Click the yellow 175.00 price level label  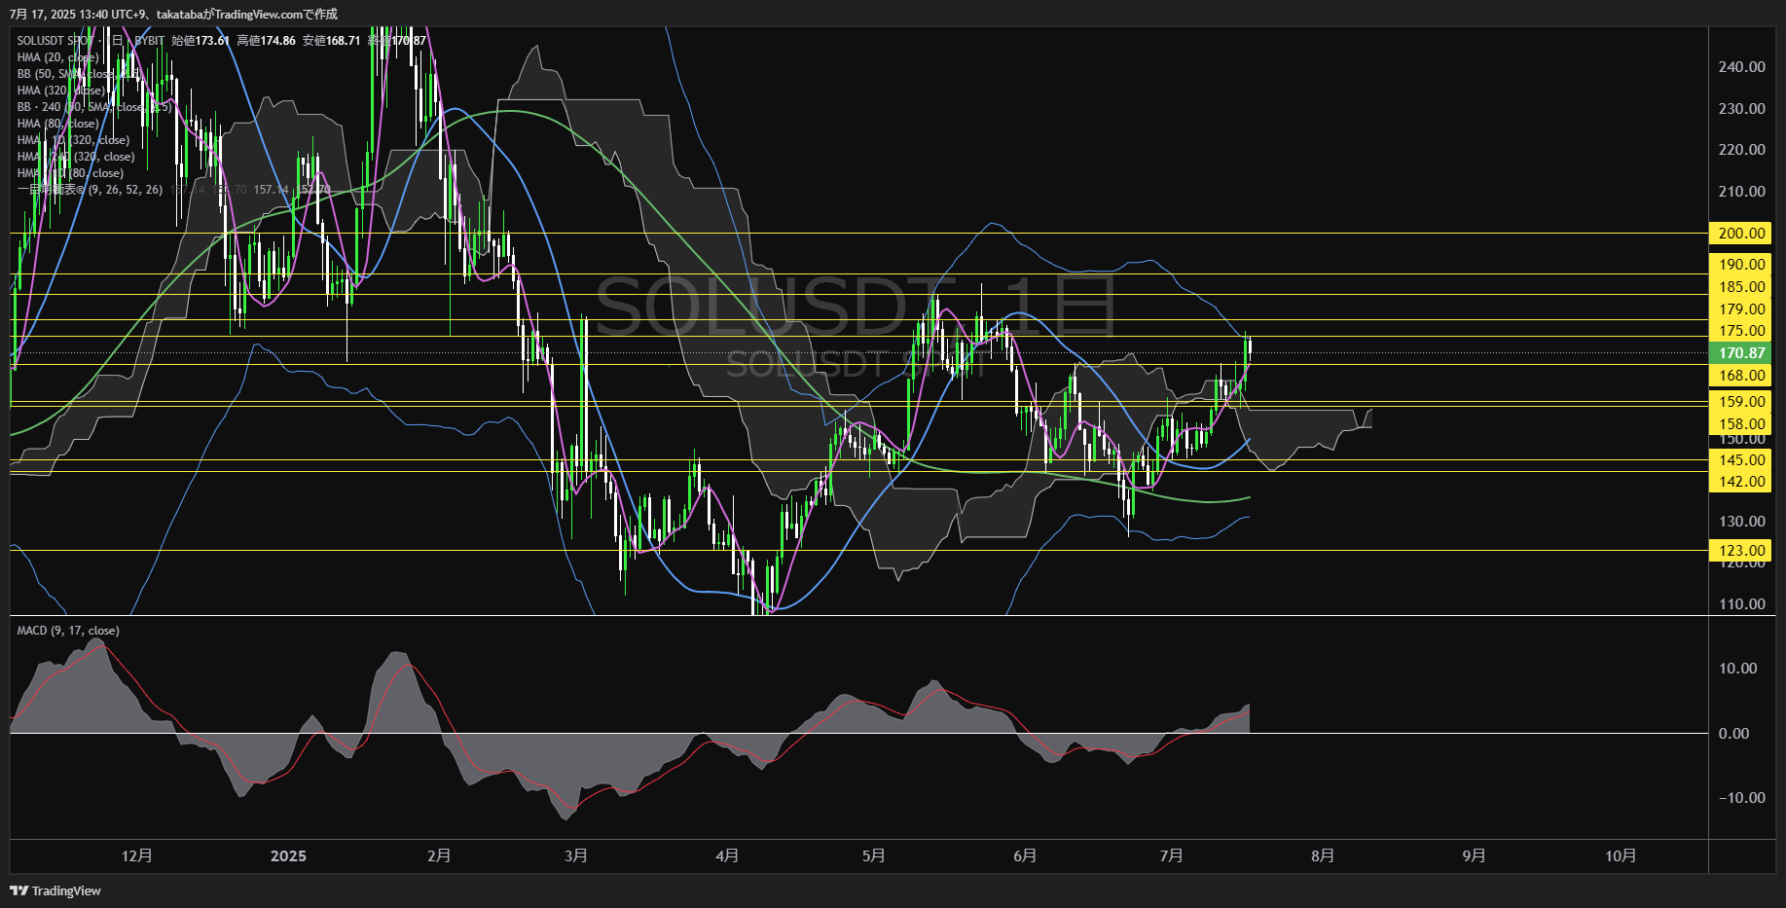coord(1741,331)
